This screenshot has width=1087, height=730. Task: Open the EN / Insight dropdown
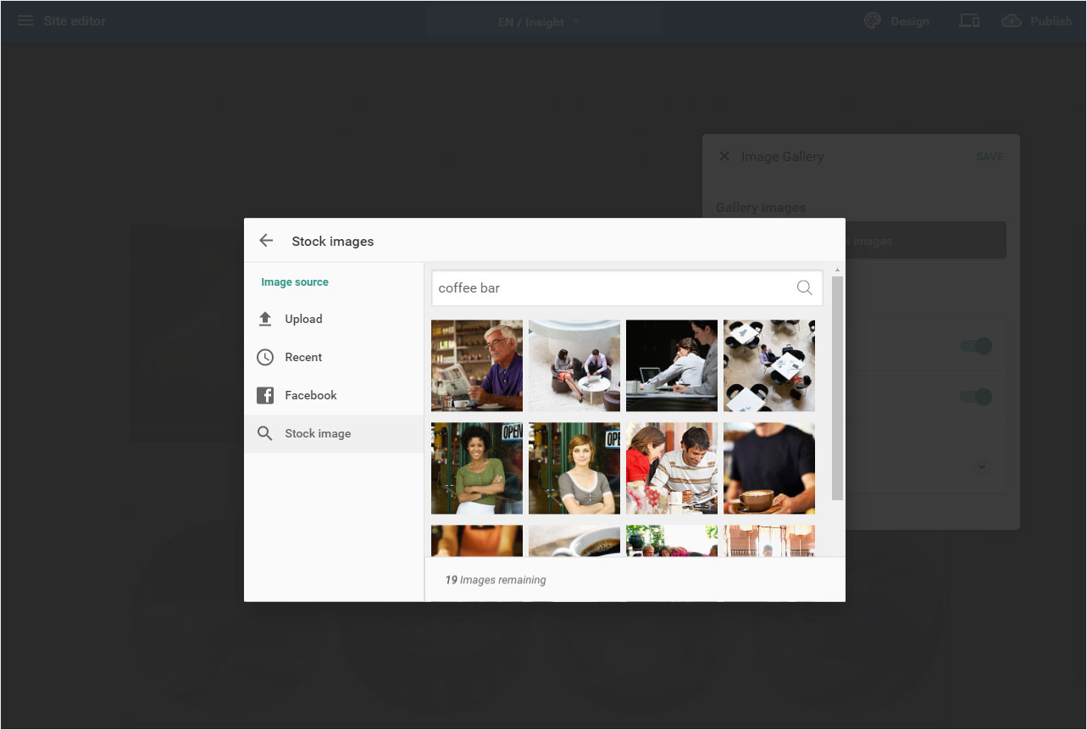(x=540, y=22)
